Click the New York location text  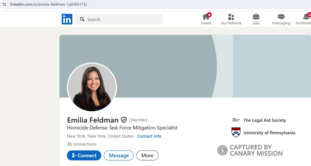[100, 136]
